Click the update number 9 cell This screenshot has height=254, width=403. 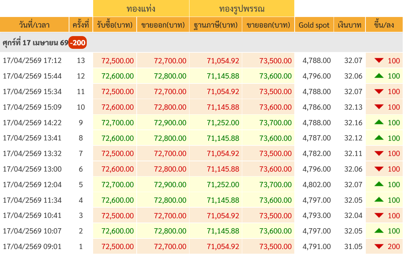point(81,122)
